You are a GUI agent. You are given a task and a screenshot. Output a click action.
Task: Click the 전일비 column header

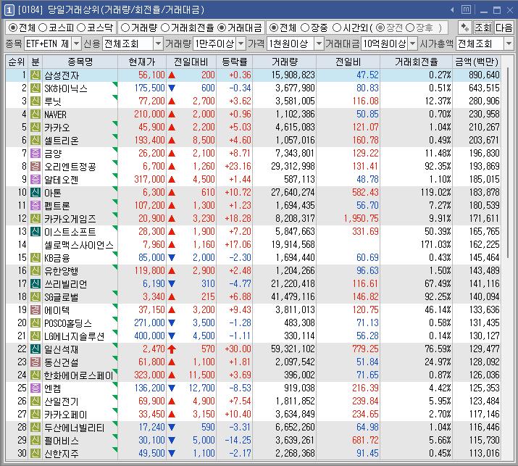tap(348, 62)
